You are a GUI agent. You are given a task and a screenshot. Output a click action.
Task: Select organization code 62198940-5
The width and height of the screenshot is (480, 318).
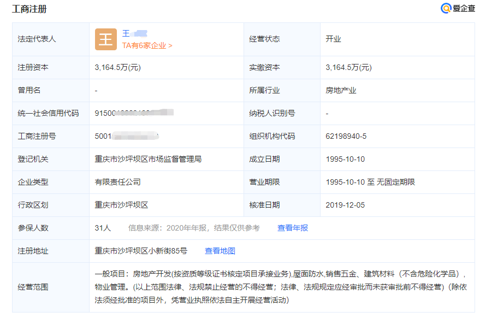346,136
